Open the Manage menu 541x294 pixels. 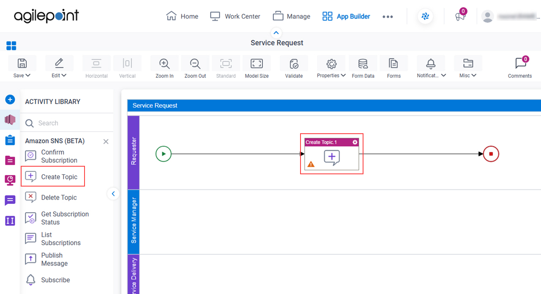coord(291,16)
